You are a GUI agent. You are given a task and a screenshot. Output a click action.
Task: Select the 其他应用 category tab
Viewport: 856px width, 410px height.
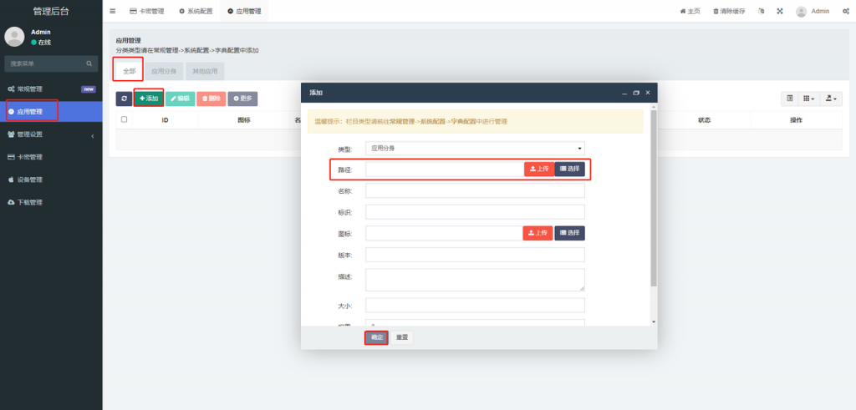click(205, 71)
